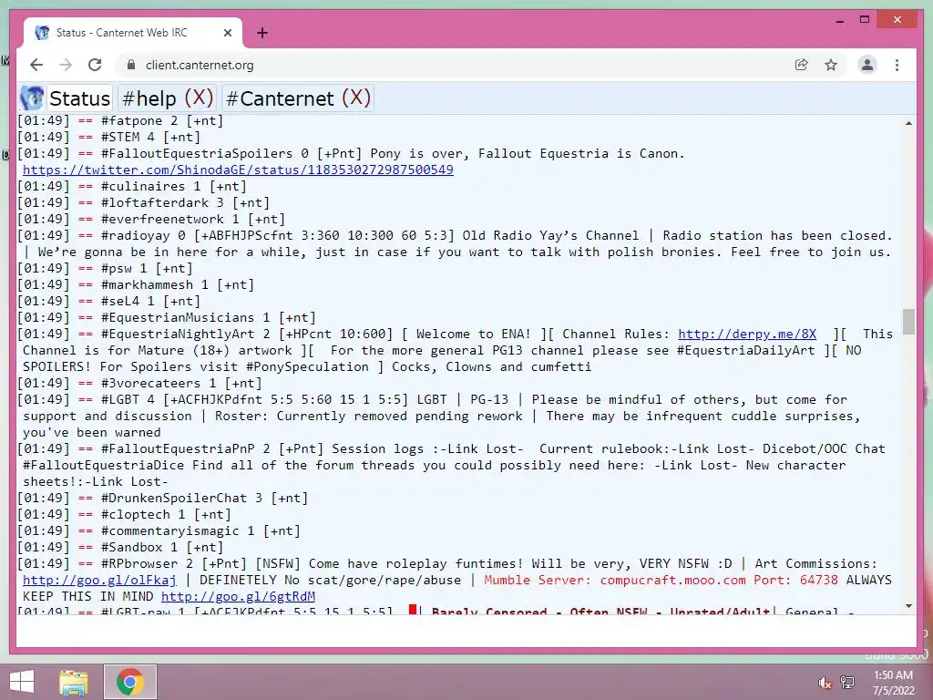This screenshot has width=933, height=700.
Task: Click the browser back arrow
Action: 36,65
